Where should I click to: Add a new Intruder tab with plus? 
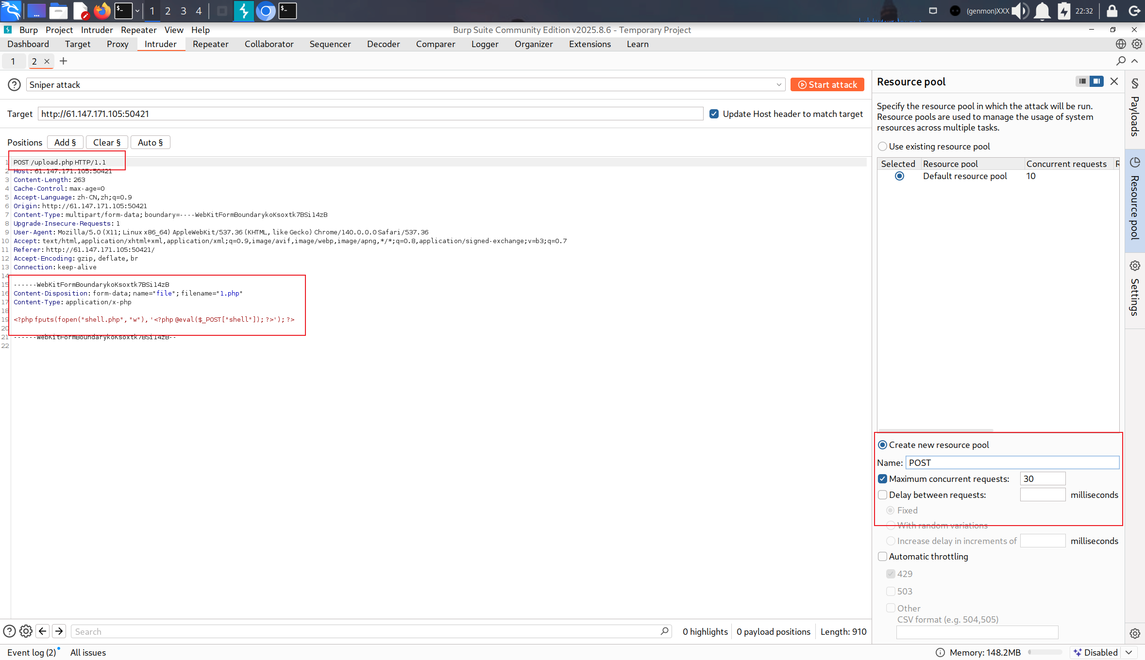(x=63, y=61)
